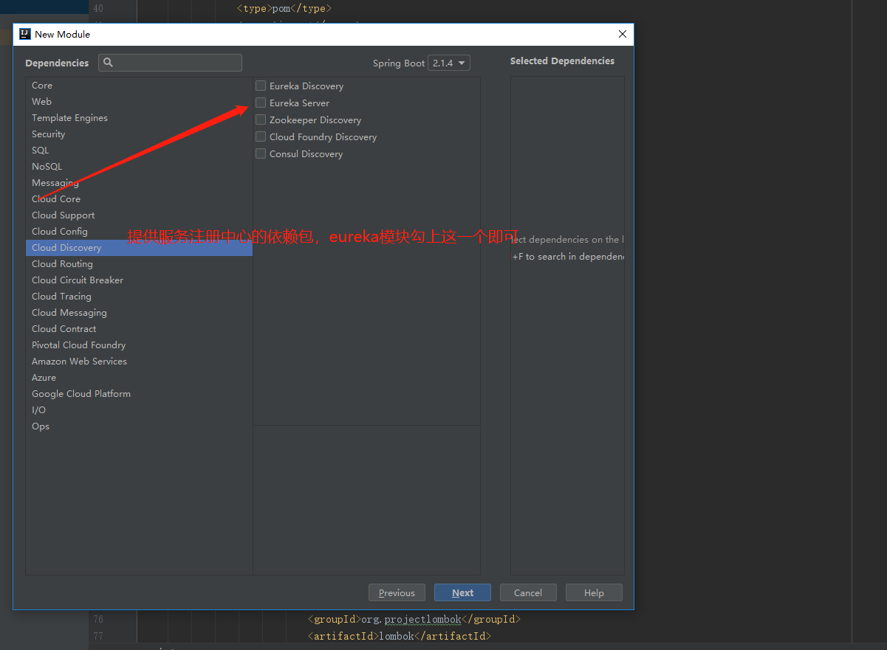Click the Previous button
This screenshot has height=650, width=887.
click(x=397, y=592)
